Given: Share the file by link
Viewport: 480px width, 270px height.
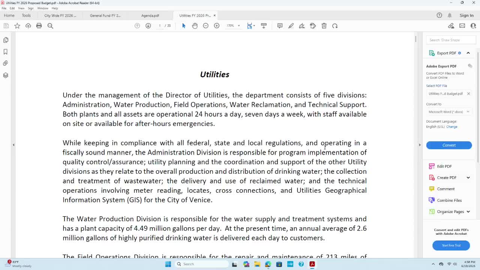Looking at the screenshot, I should pyautogui.click(x=451, y=26).
